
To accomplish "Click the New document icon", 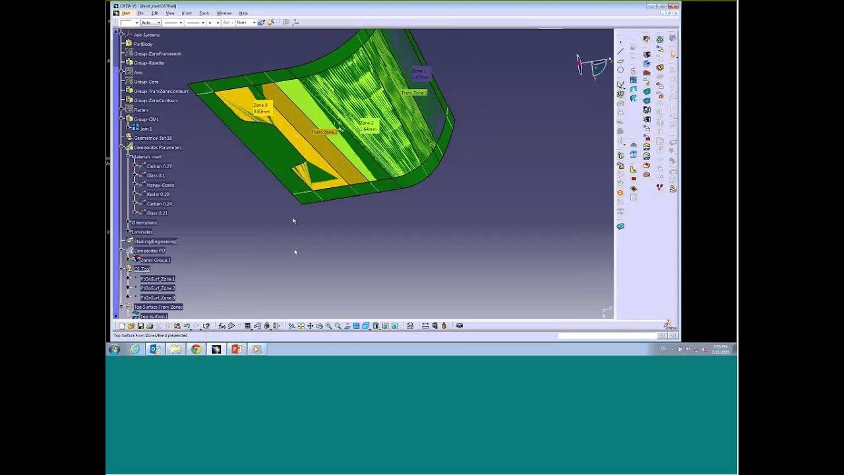I will click(x=123, y=326).
